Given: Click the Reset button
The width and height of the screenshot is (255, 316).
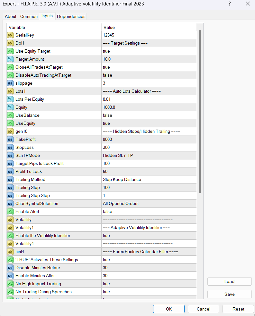Looking at the screenshot, I should [238, 309].
